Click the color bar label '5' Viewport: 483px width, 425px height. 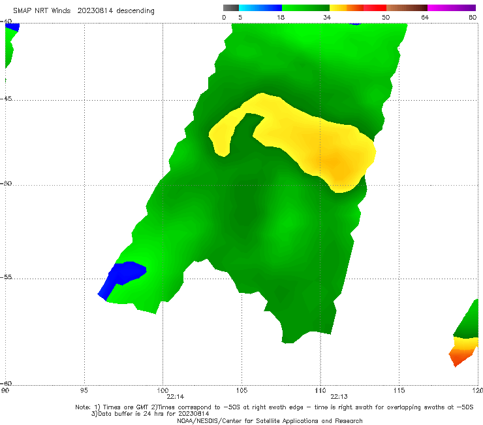pos(240,18)
